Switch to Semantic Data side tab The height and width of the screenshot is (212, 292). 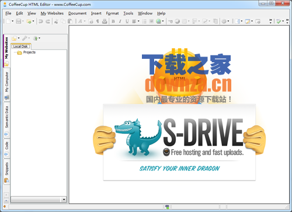pyautogui.click(x=7, y=120)
